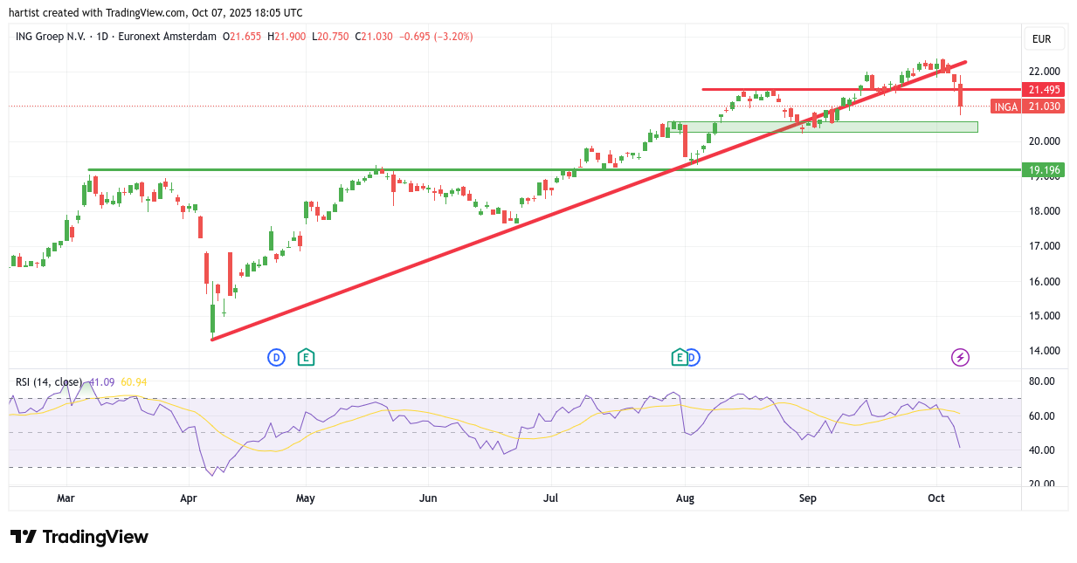Click the earnings E icon near August
The height and width of the screenshot is (563, 1077).
(679, 357)
